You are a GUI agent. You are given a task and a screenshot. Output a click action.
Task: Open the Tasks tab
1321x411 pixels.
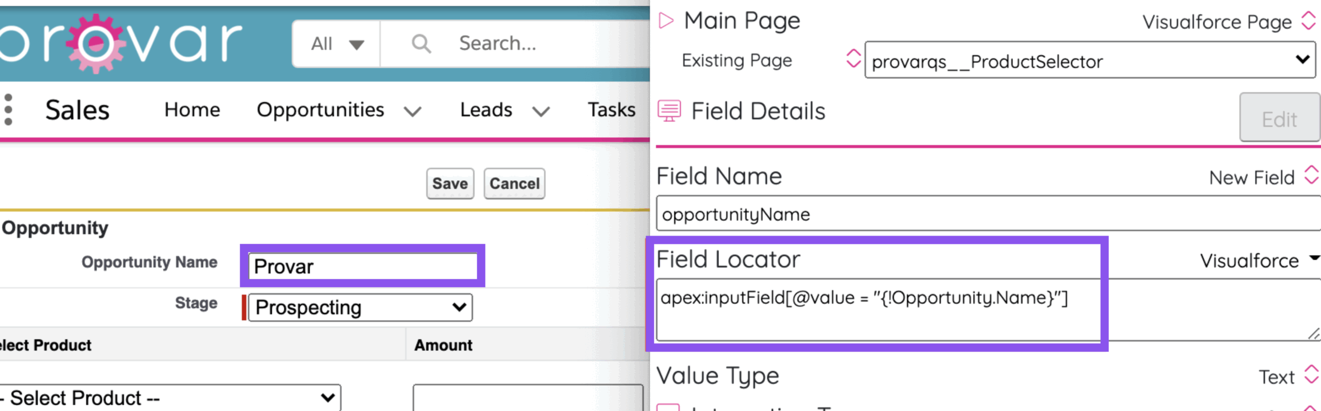pyautogui.click(x=611, y=110)
